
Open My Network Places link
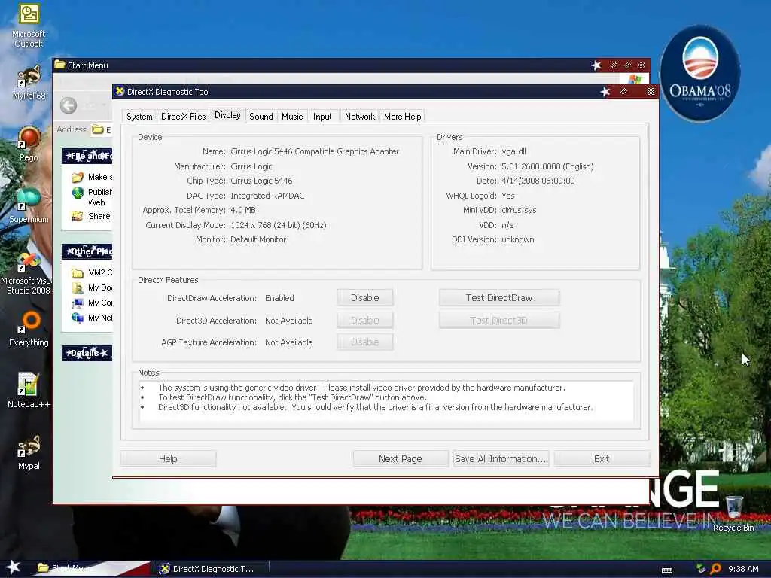[93, 318]
